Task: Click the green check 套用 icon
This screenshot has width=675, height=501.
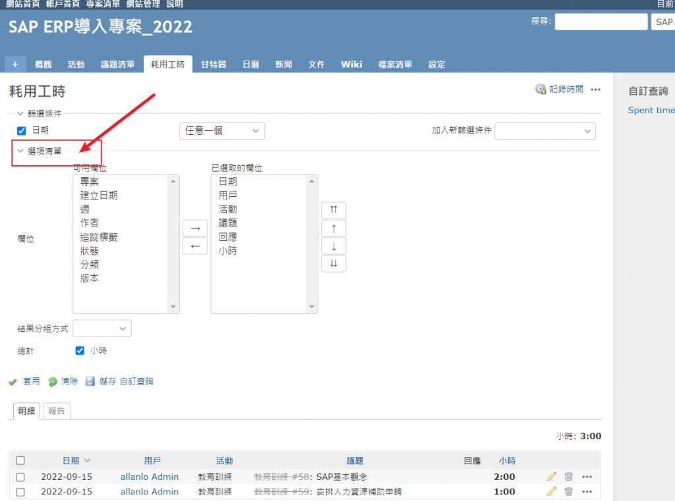Action: coord(13,382)
